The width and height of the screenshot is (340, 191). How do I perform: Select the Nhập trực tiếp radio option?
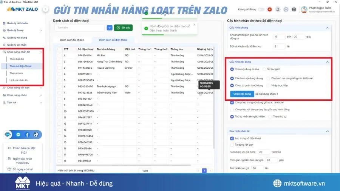coord(268,86)
